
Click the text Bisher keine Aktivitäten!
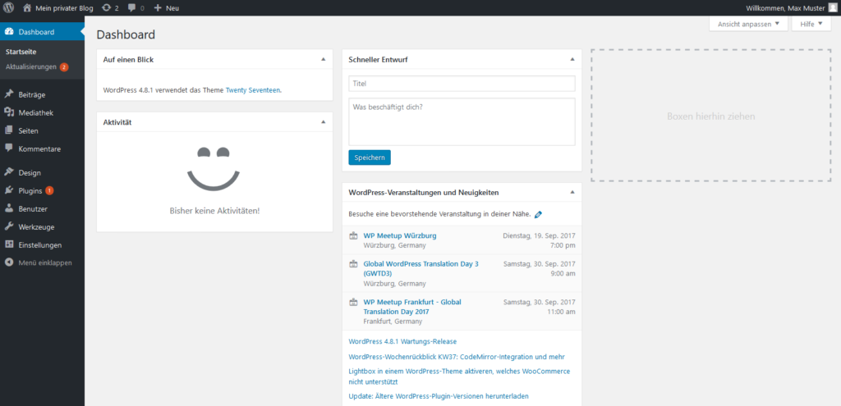(x=214, y=211)
